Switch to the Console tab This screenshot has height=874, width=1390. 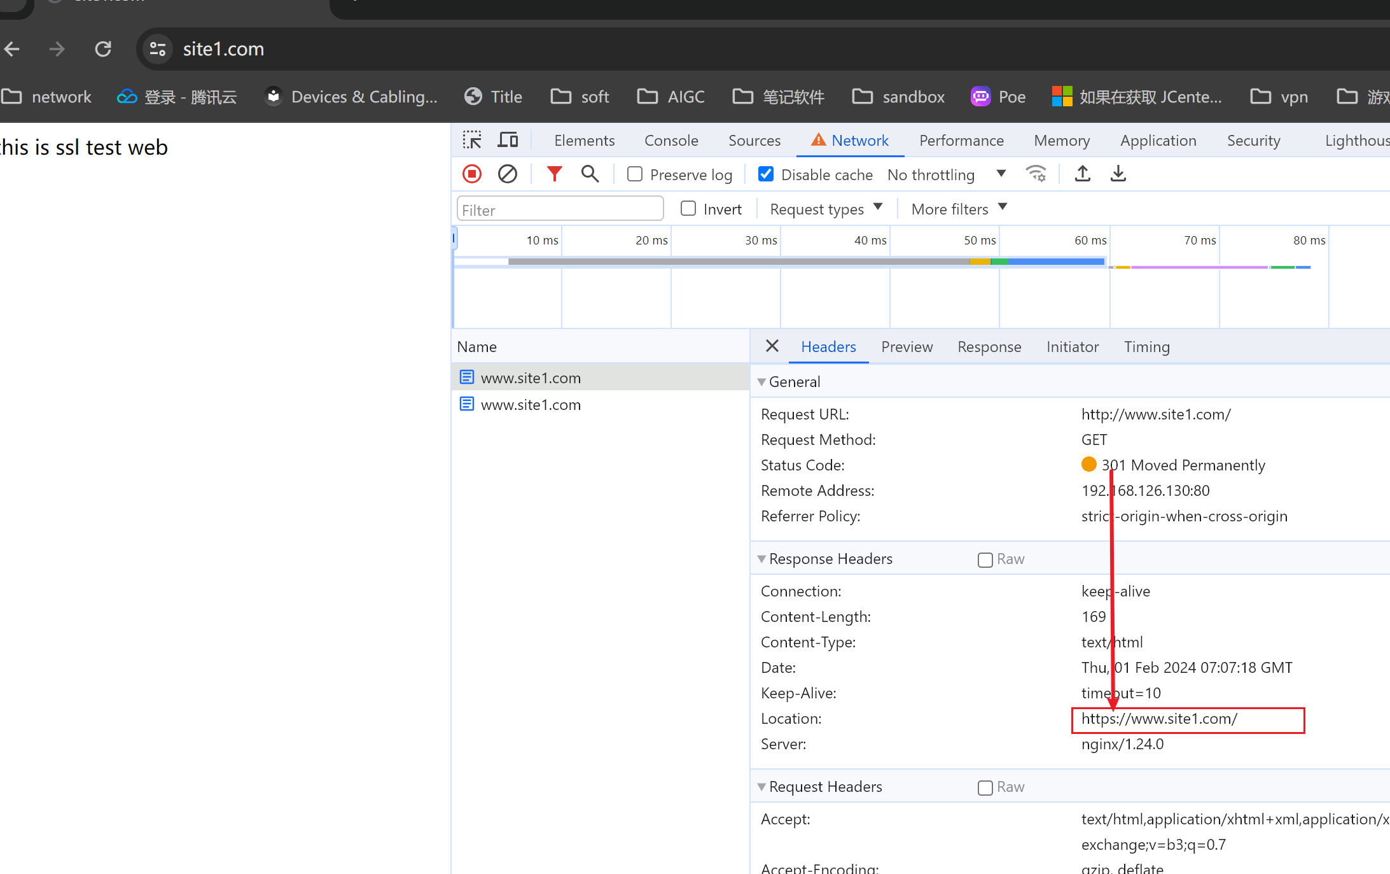click(671, 140)
